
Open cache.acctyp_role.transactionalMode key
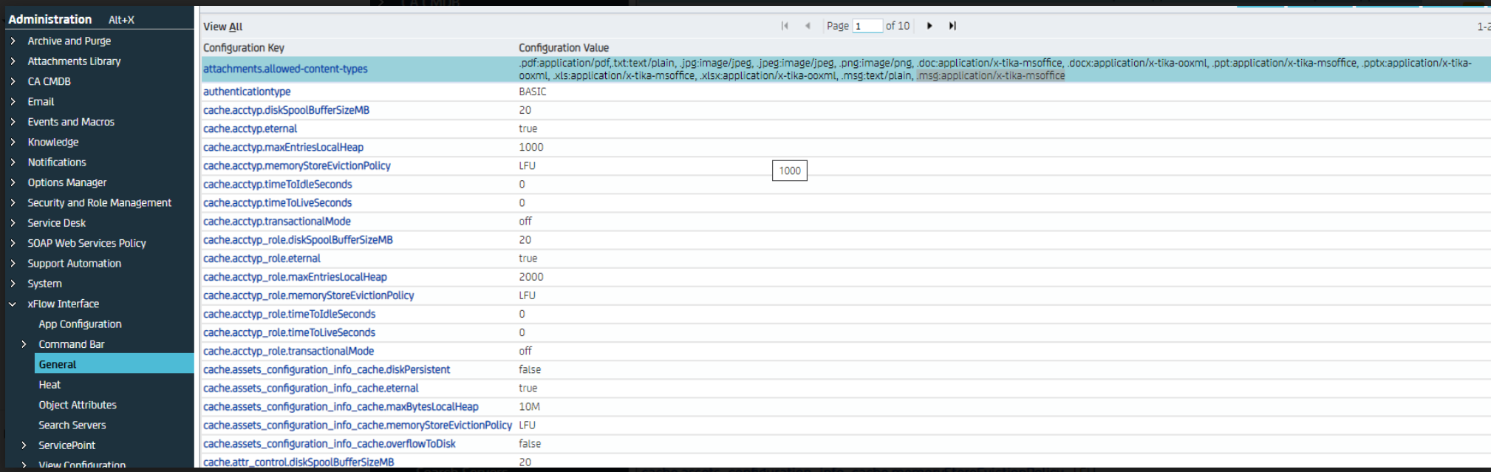[x=288, y=351]
